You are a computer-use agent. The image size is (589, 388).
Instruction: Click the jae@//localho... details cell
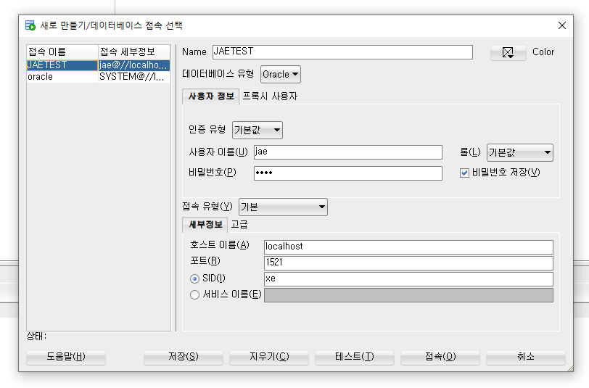(134, 65)
